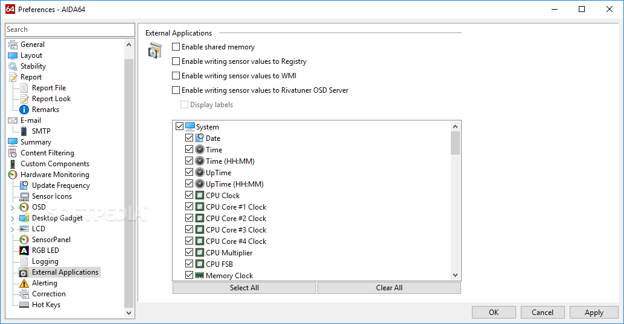This screenshot has width=624, height=324.
Task: Open Hot Keys preferences page
Action: click(x=46, y=305)
